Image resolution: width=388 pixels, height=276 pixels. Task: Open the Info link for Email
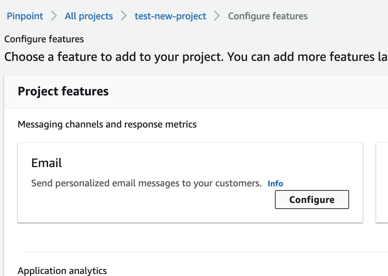coord(275,184)
